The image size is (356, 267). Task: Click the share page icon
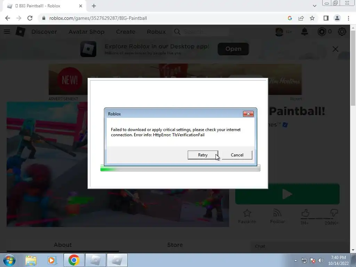[x=301, y=18]
